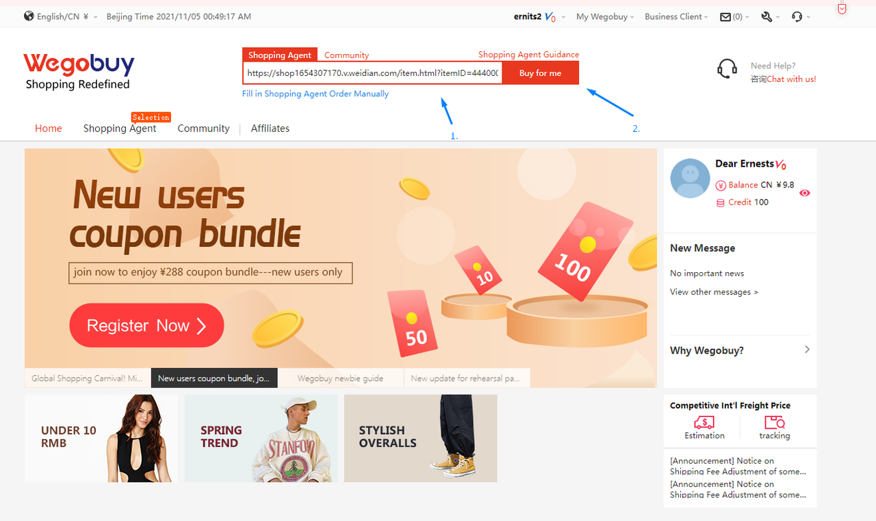The width and height of the screenshot is (876, 521).
Task: Expand the Business Client dropdown
Action: 677,16
